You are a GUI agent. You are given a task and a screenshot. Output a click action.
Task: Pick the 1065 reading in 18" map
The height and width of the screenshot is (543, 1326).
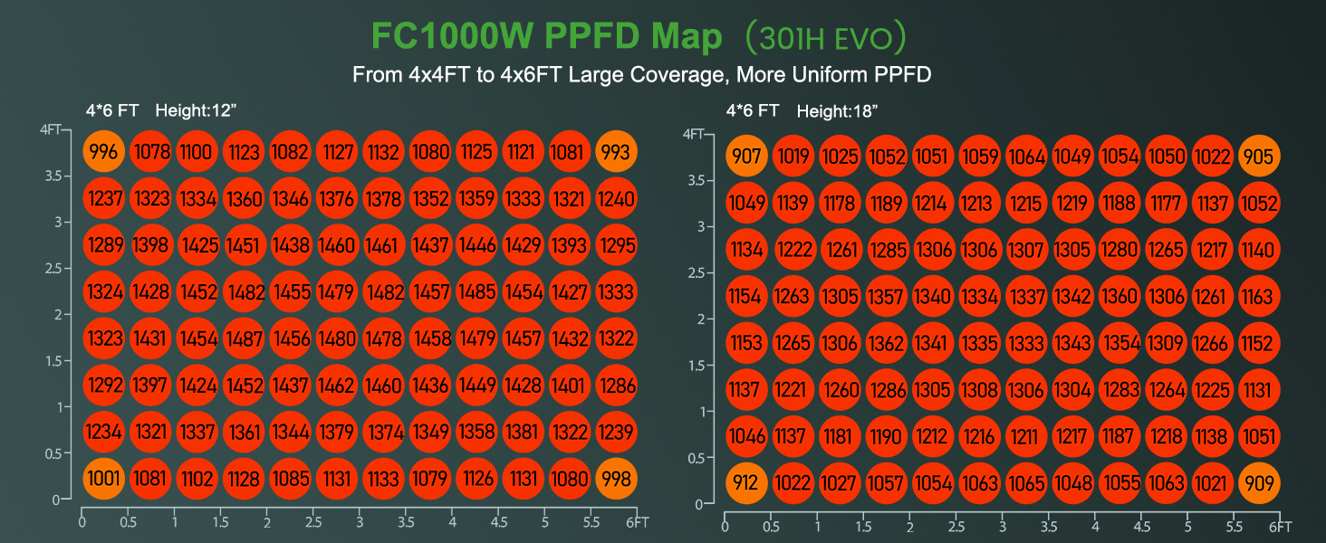tap(1025, 483)
